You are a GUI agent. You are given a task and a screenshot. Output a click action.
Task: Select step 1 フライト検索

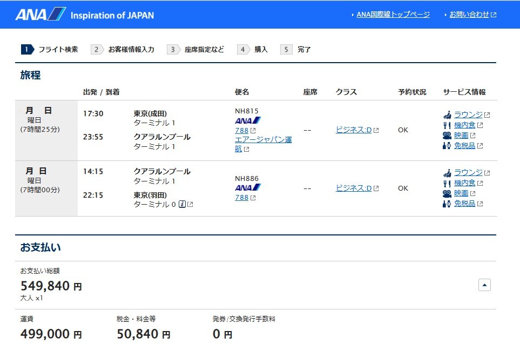point(50,50)
